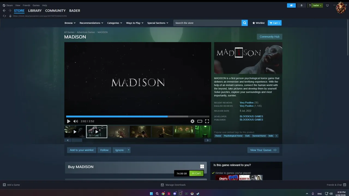Open BLOODIOUS GAMES developer link
This screenshot has width=349, height=196.
point(251,117)
